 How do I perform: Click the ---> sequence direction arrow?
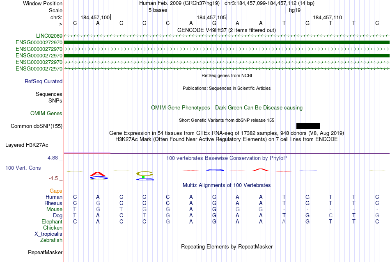tap(58, 24)
